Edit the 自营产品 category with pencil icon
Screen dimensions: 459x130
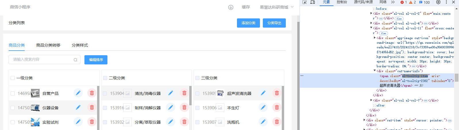[78, 93]
